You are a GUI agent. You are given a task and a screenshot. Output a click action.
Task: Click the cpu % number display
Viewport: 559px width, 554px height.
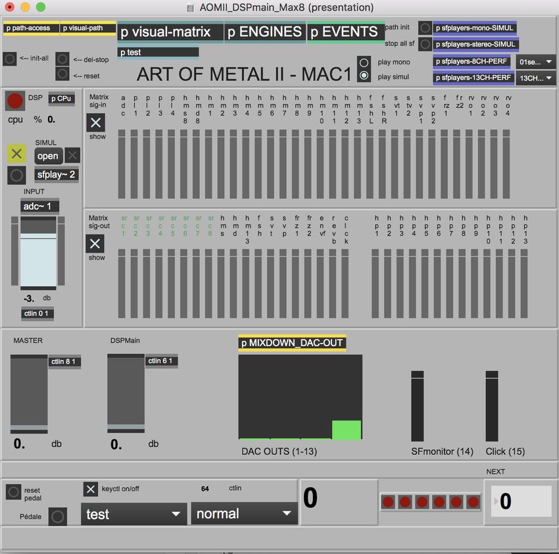(x=51, y=120)
